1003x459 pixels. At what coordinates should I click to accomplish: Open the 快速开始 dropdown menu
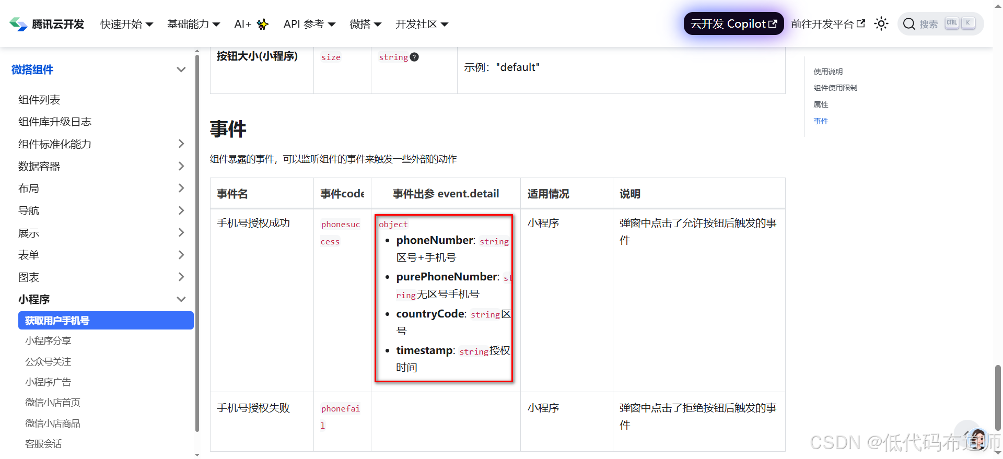[x=126, y=24]
